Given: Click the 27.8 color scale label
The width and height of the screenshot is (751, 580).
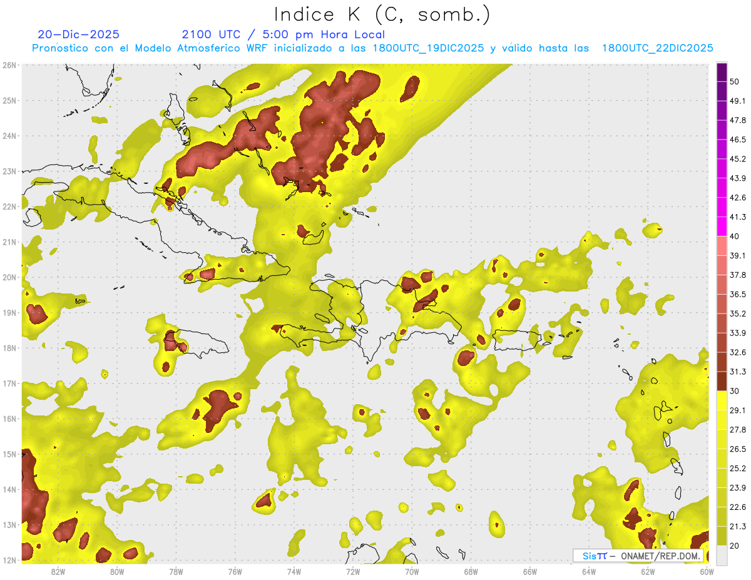Looking at the screenshot, I should 738,430.
